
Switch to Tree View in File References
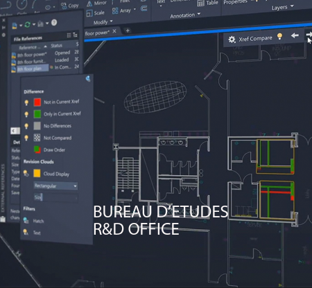[75, 35]
